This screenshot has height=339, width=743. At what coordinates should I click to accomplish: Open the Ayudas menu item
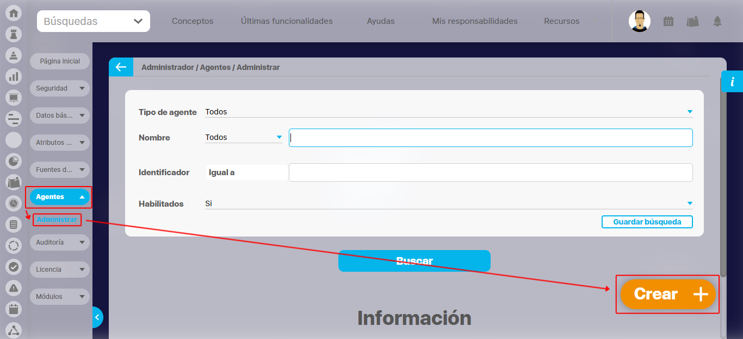click(381, 21)
